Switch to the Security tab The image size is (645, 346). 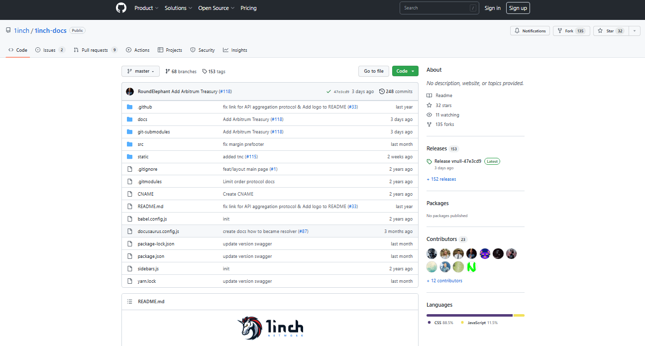[x=203, y=50]
